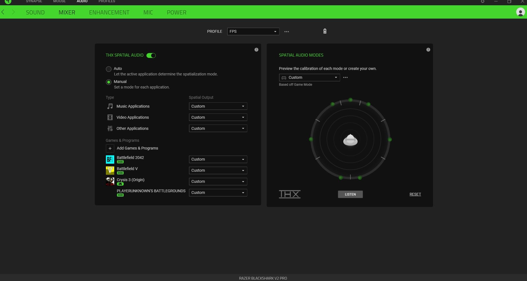Click the THX logo
This screenshot has height=281, width=527.
290,194
